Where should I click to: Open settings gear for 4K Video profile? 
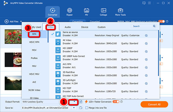(x=146, y=43)
